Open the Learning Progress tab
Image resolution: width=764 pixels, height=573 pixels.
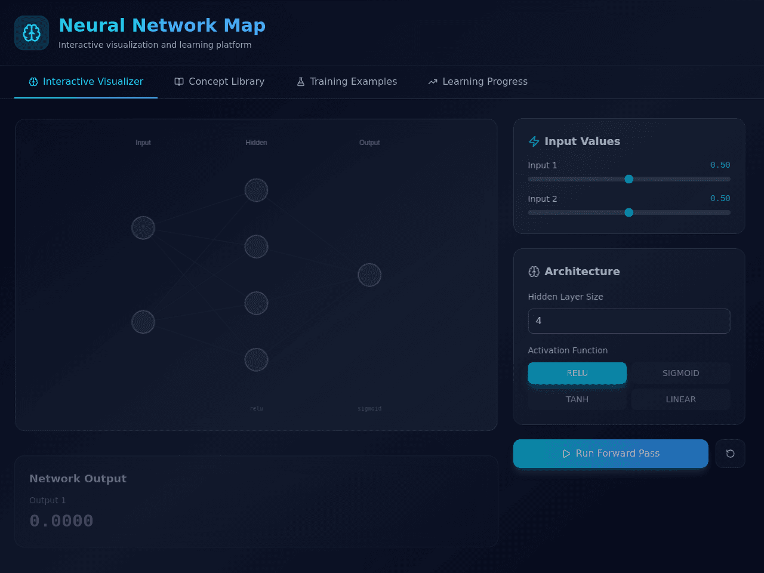[478, 82]
